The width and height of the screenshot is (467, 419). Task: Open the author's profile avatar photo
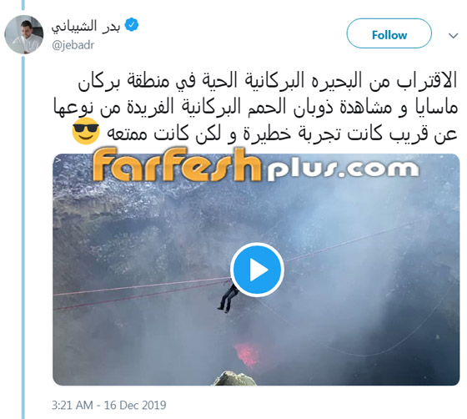(x=24, y=34)
